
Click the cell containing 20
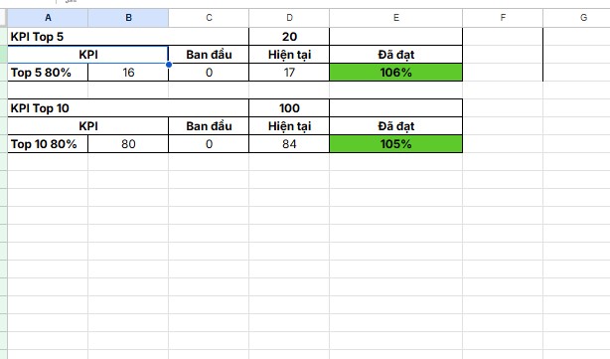289,37
